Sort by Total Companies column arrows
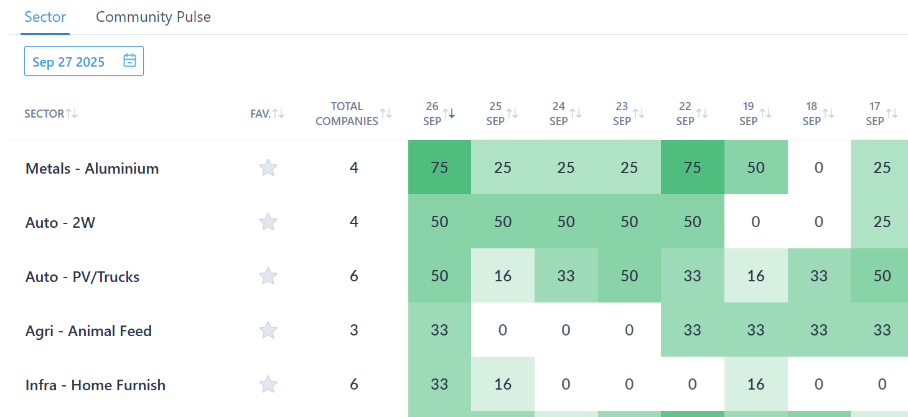The image size is (908, 417). [x=386, y=113]
